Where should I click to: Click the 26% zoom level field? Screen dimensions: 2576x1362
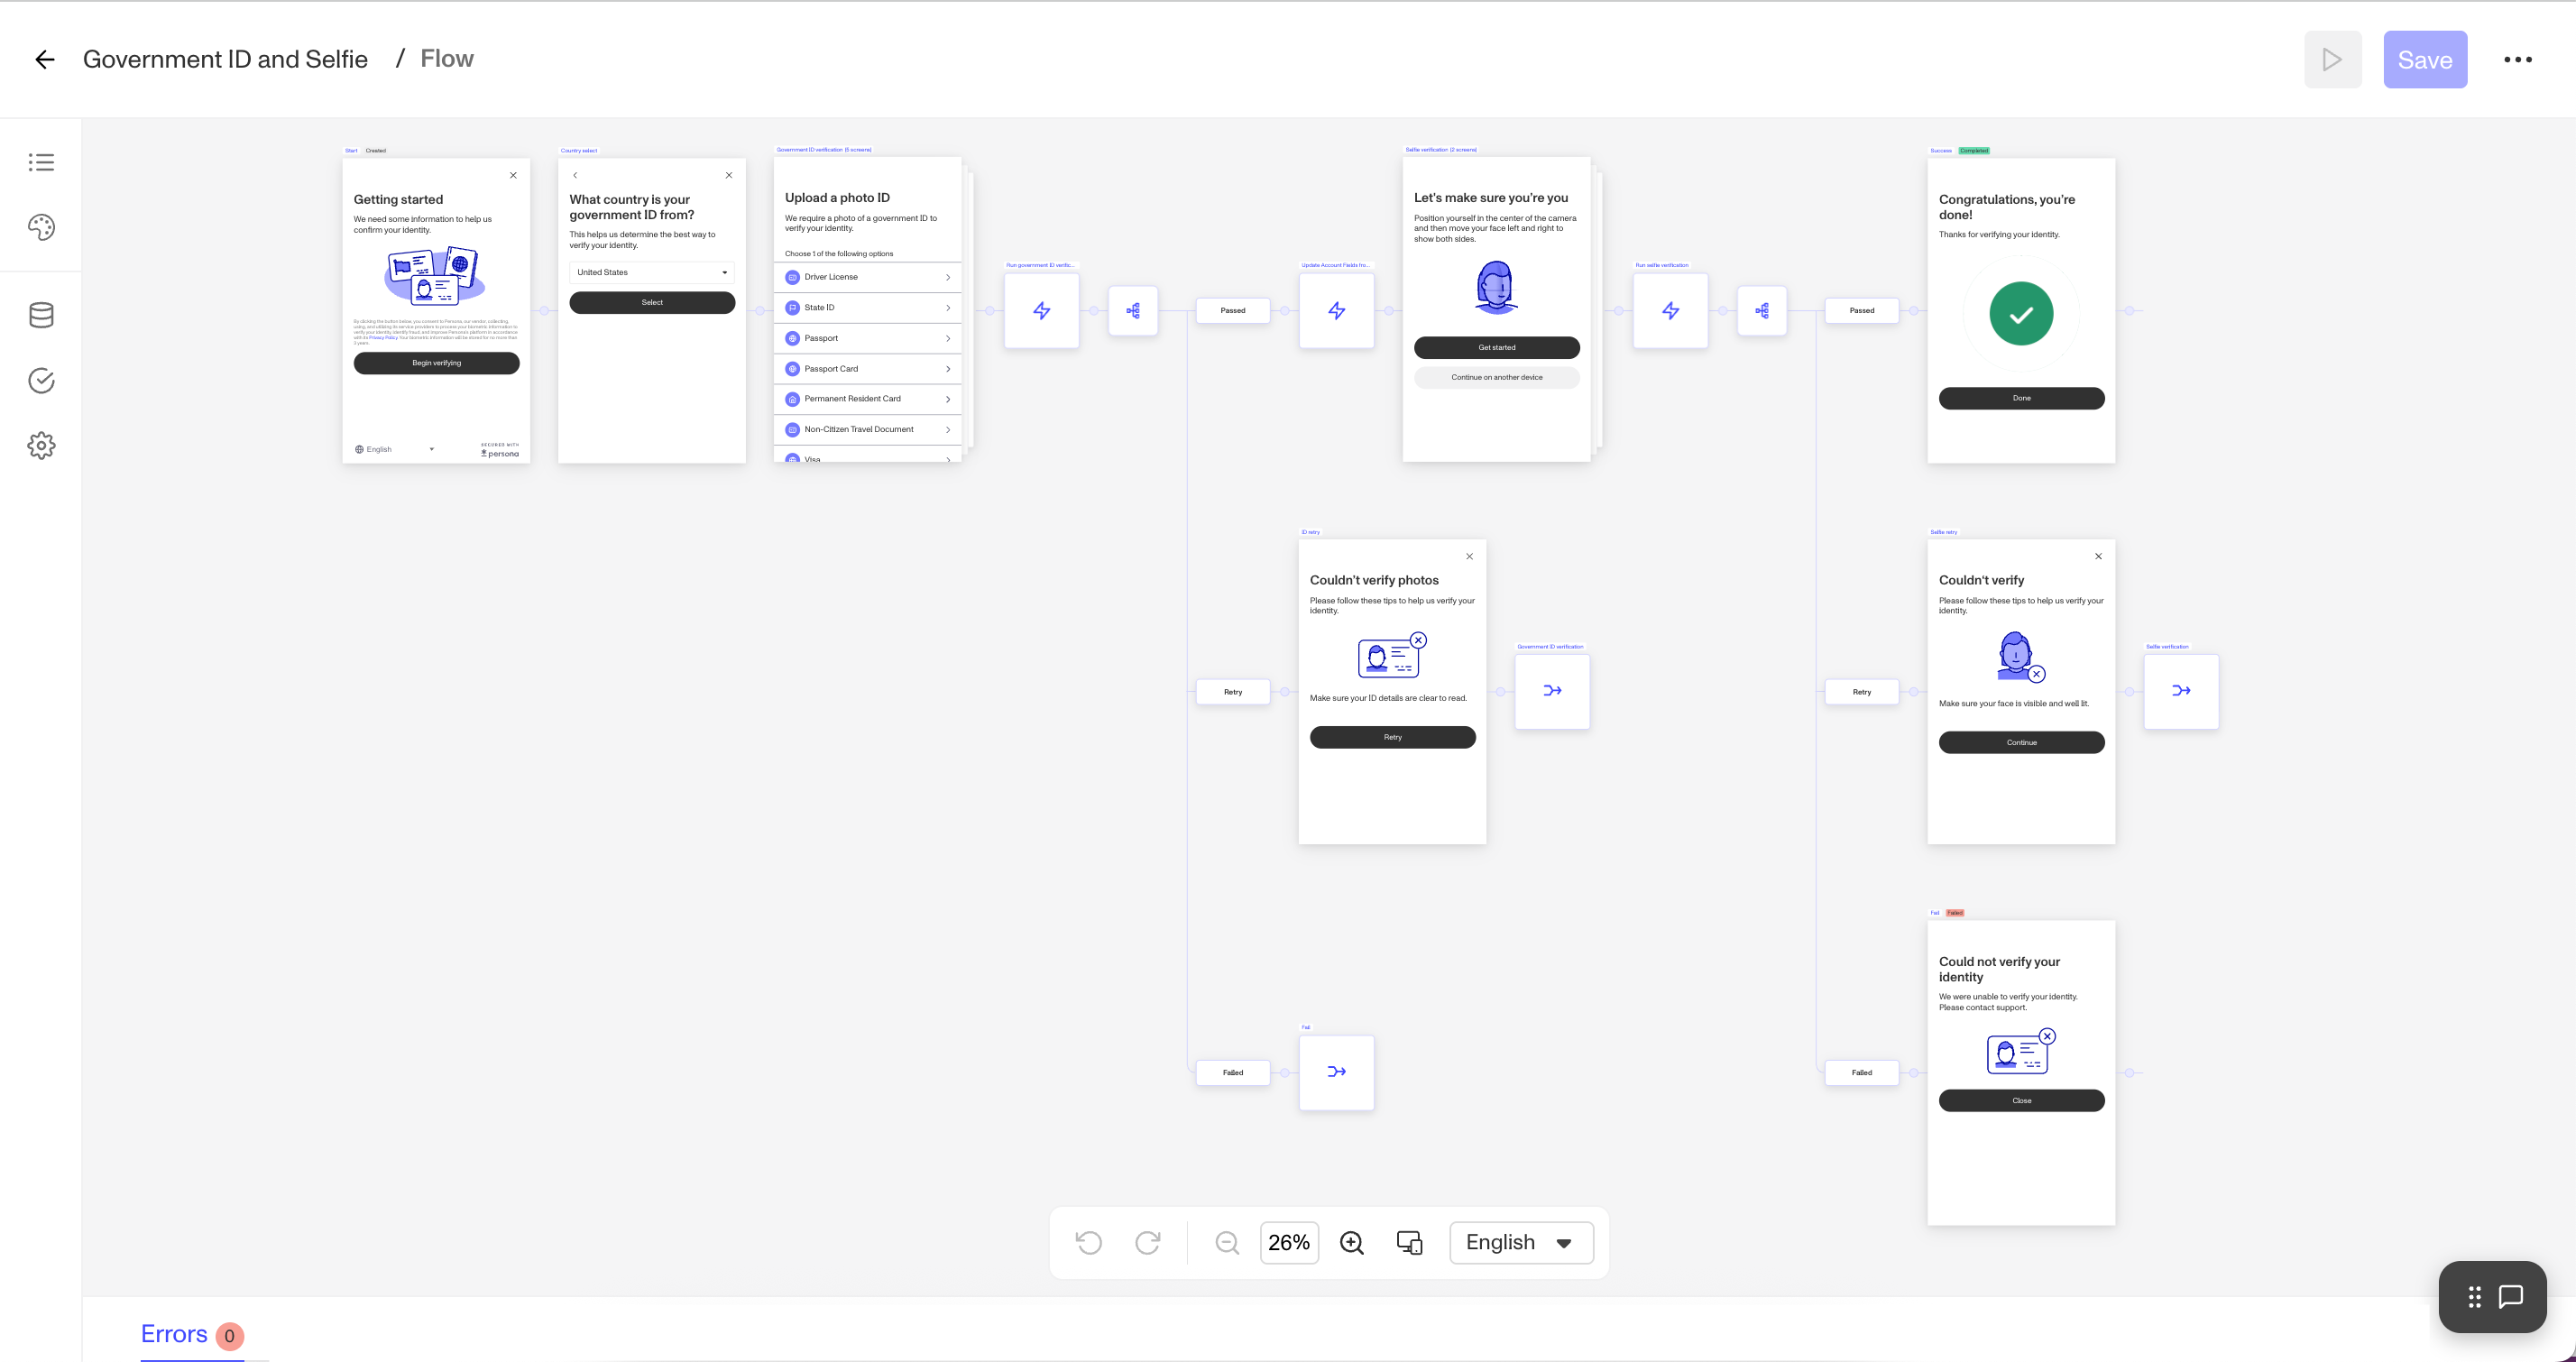click(1289, 1242)
